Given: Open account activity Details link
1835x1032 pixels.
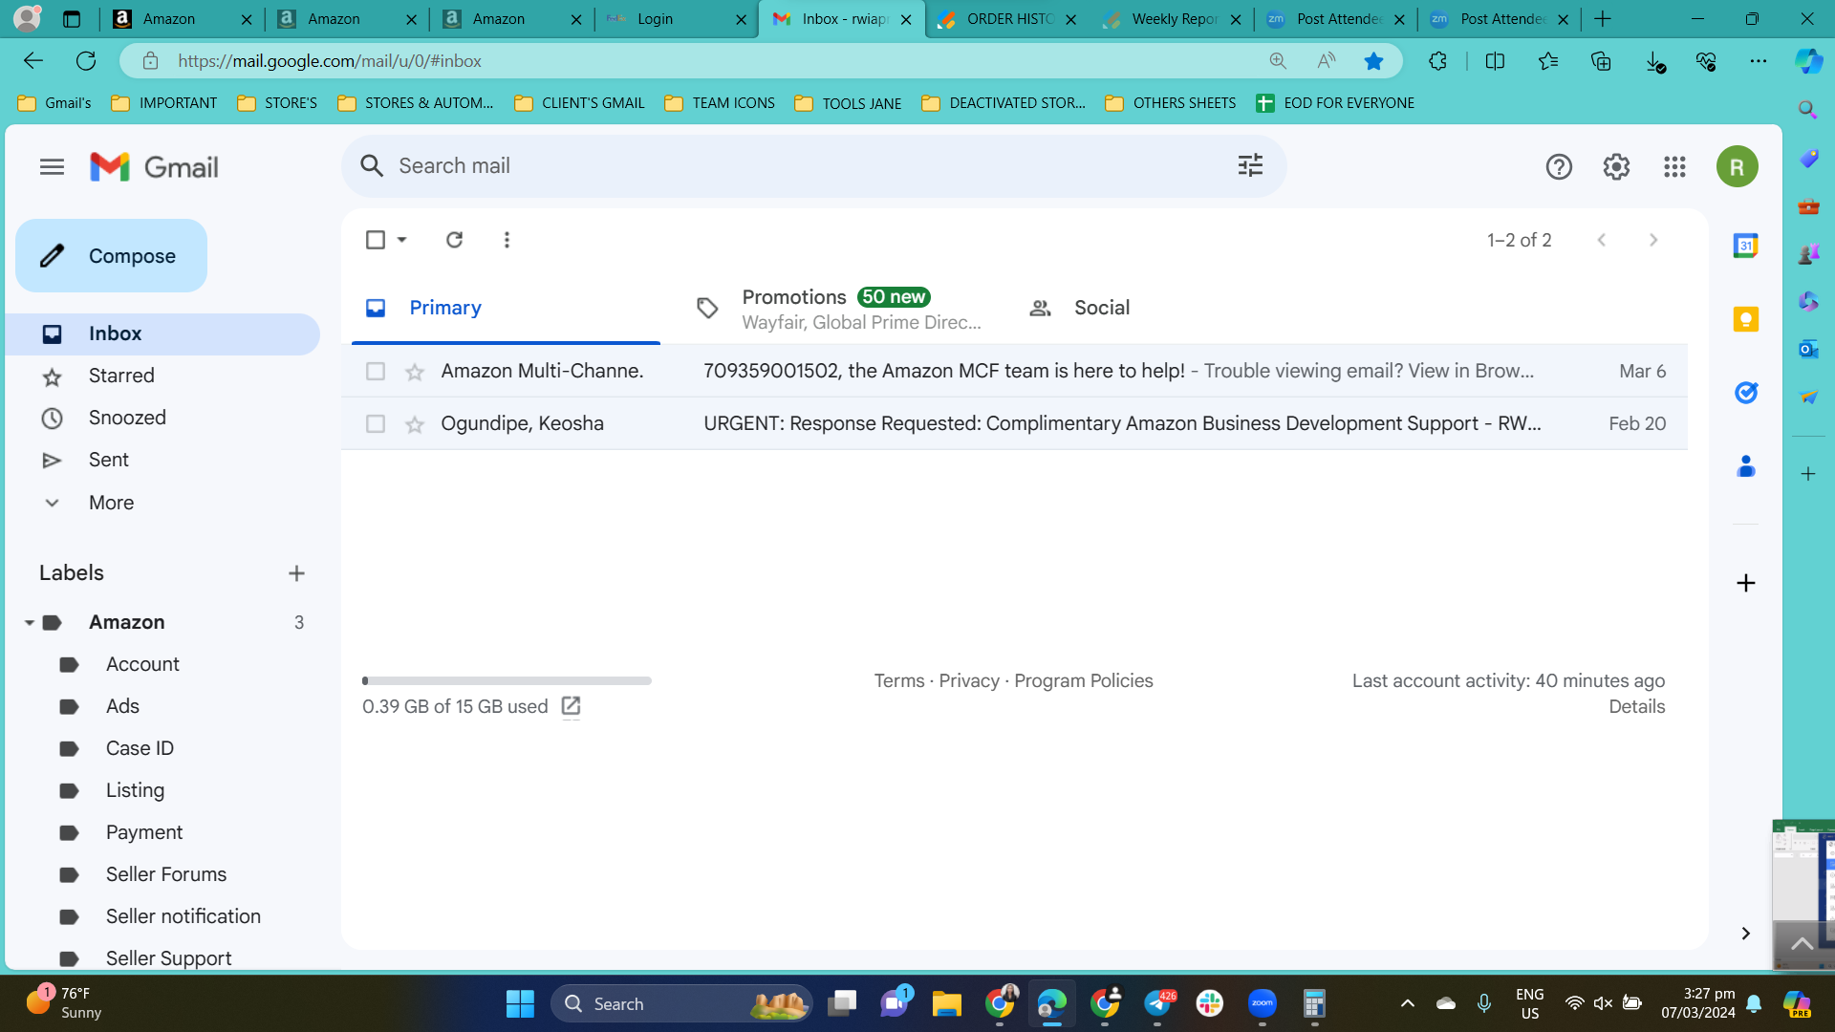Looking at the screenshot, I should point(1636,707).
